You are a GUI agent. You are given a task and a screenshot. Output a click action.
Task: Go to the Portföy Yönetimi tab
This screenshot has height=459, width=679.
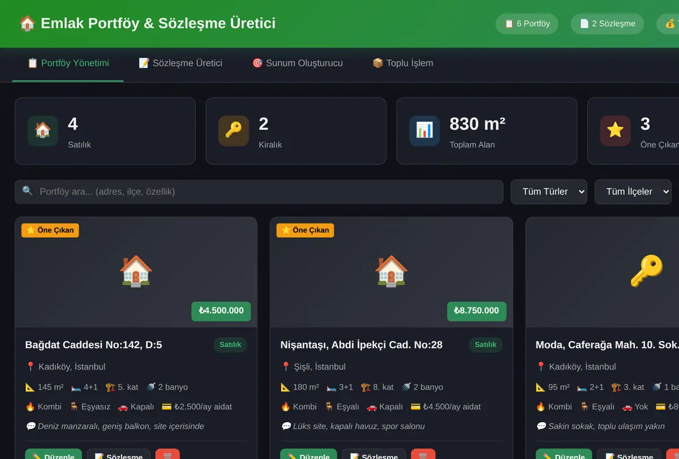pyautogui.click(x=68, y=63)
